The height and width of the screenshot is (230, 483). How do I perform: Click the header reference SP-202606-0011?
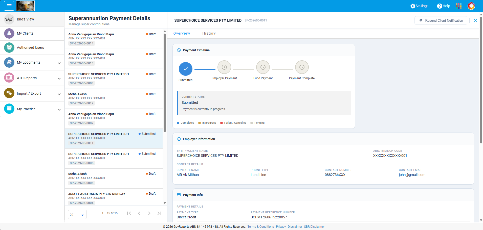pos(256,20)
